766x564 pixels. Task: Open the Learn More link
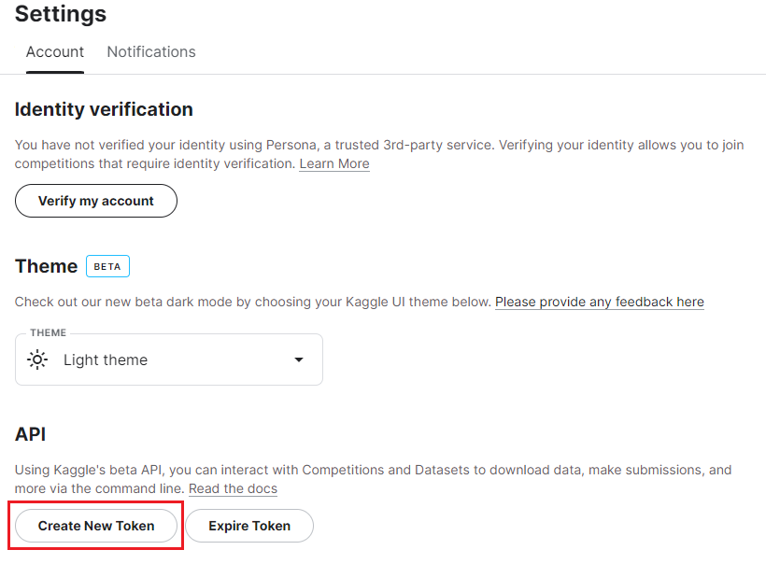coord(333,163)
